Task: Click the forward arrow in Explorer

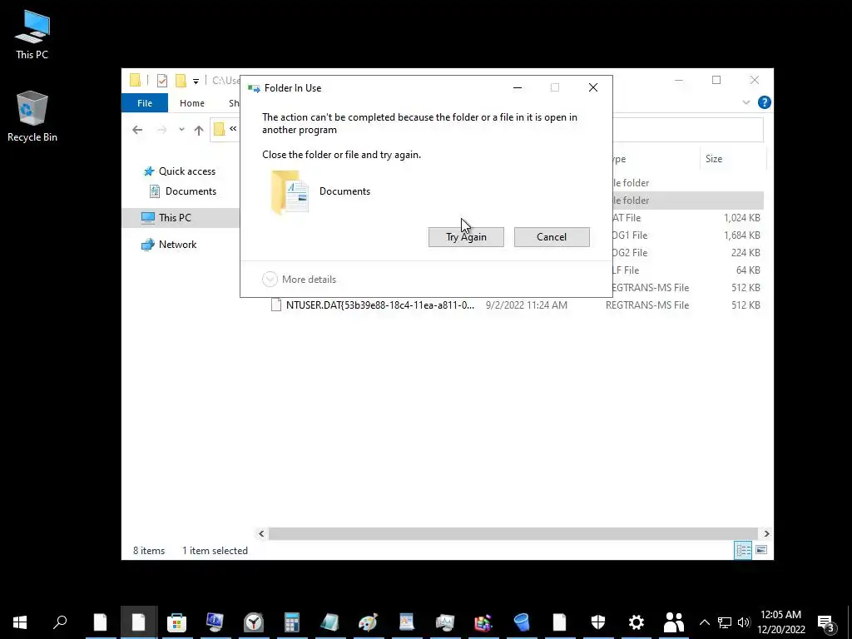Action: pyautogui.click(x=162, y=130)
